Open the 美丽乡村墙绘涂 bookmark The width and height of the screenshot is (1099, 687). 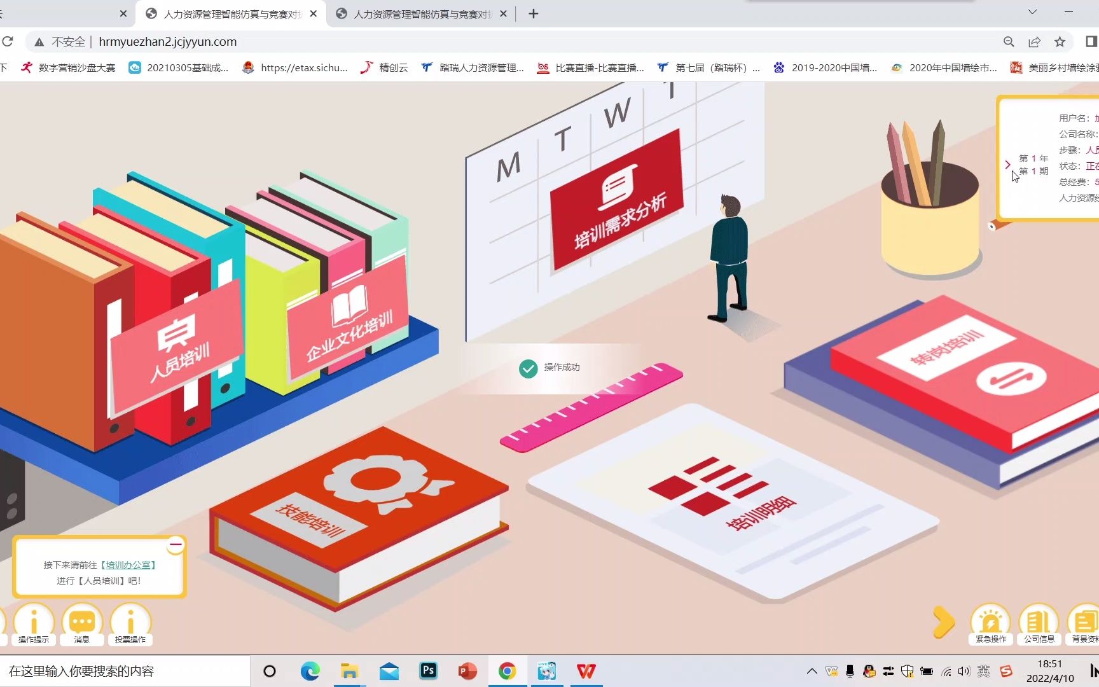pyautogui.click(x=1054, y=67)
